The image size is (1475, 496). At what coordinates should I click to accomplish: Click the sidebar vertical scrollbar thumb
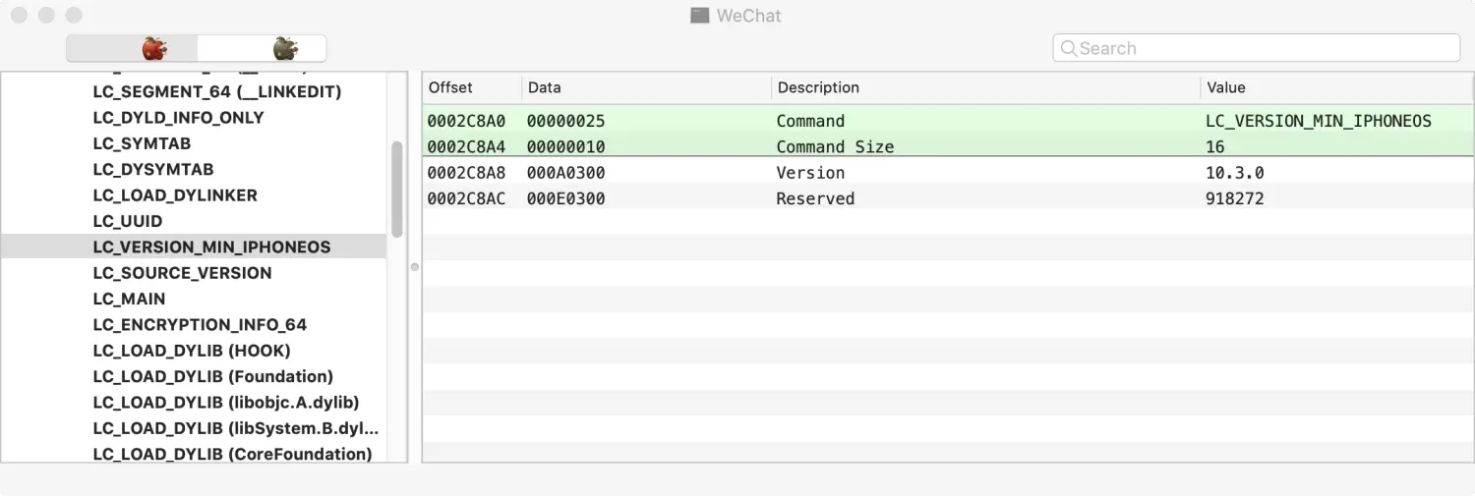(x=397, y=189)
